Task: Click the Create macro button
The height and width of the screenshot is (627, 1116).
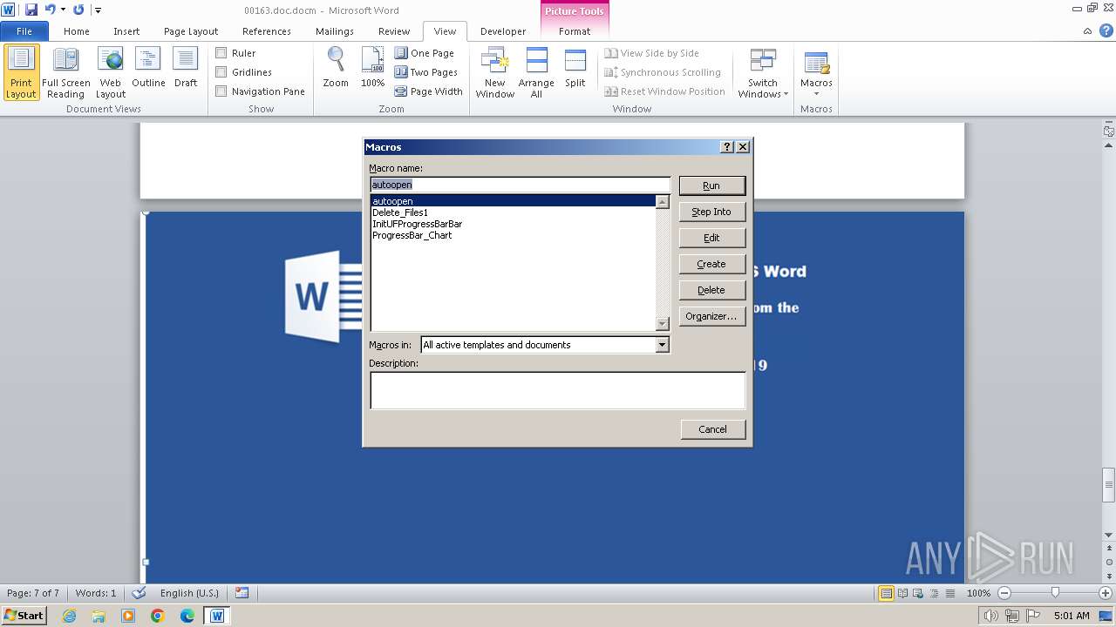Action: [711, 264]
